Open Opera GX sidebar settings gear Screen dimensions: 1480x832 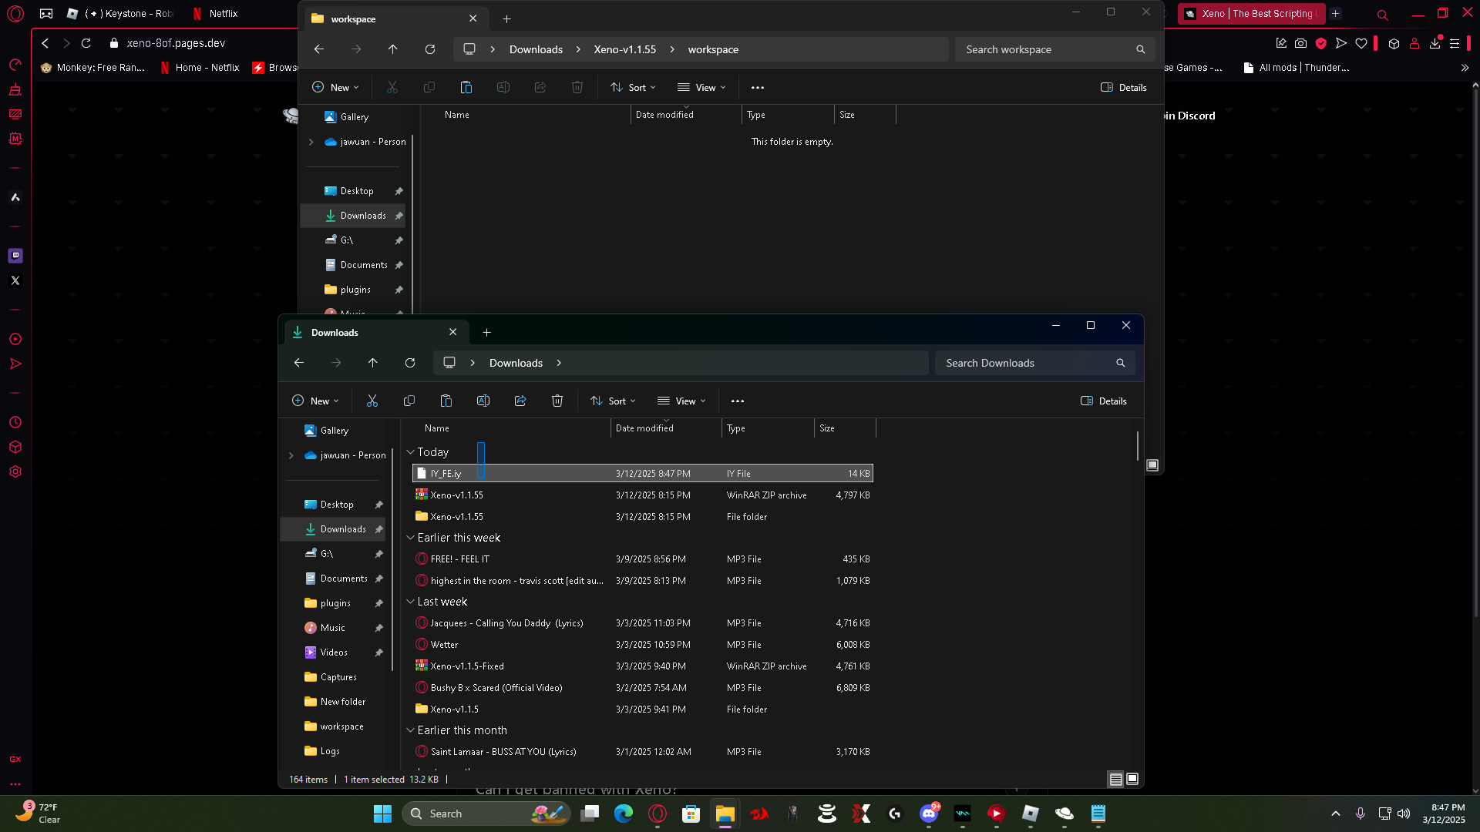pyautogui.click(x=15, y=471)
